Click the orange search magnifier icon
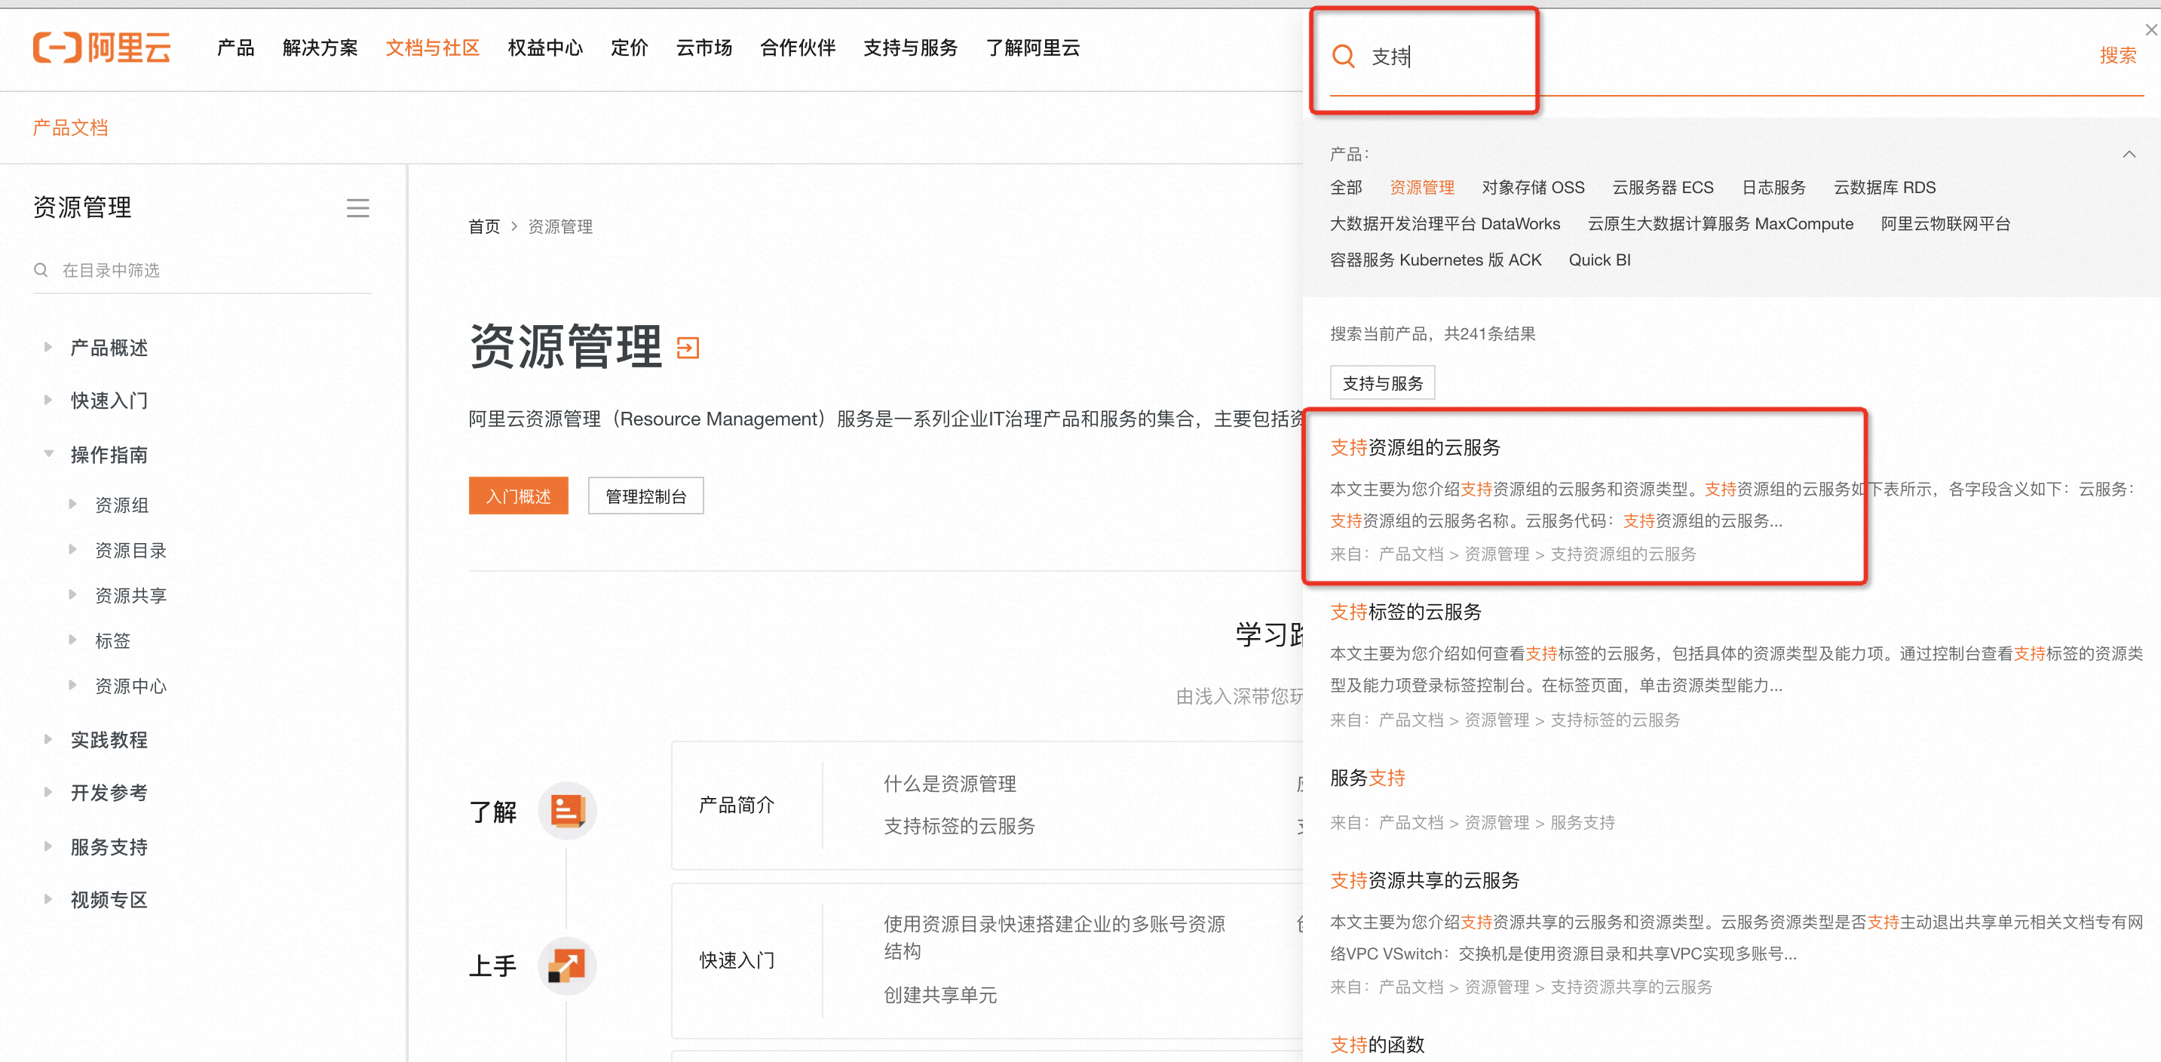2161x1062 pixels. [x=1343, y=57]
